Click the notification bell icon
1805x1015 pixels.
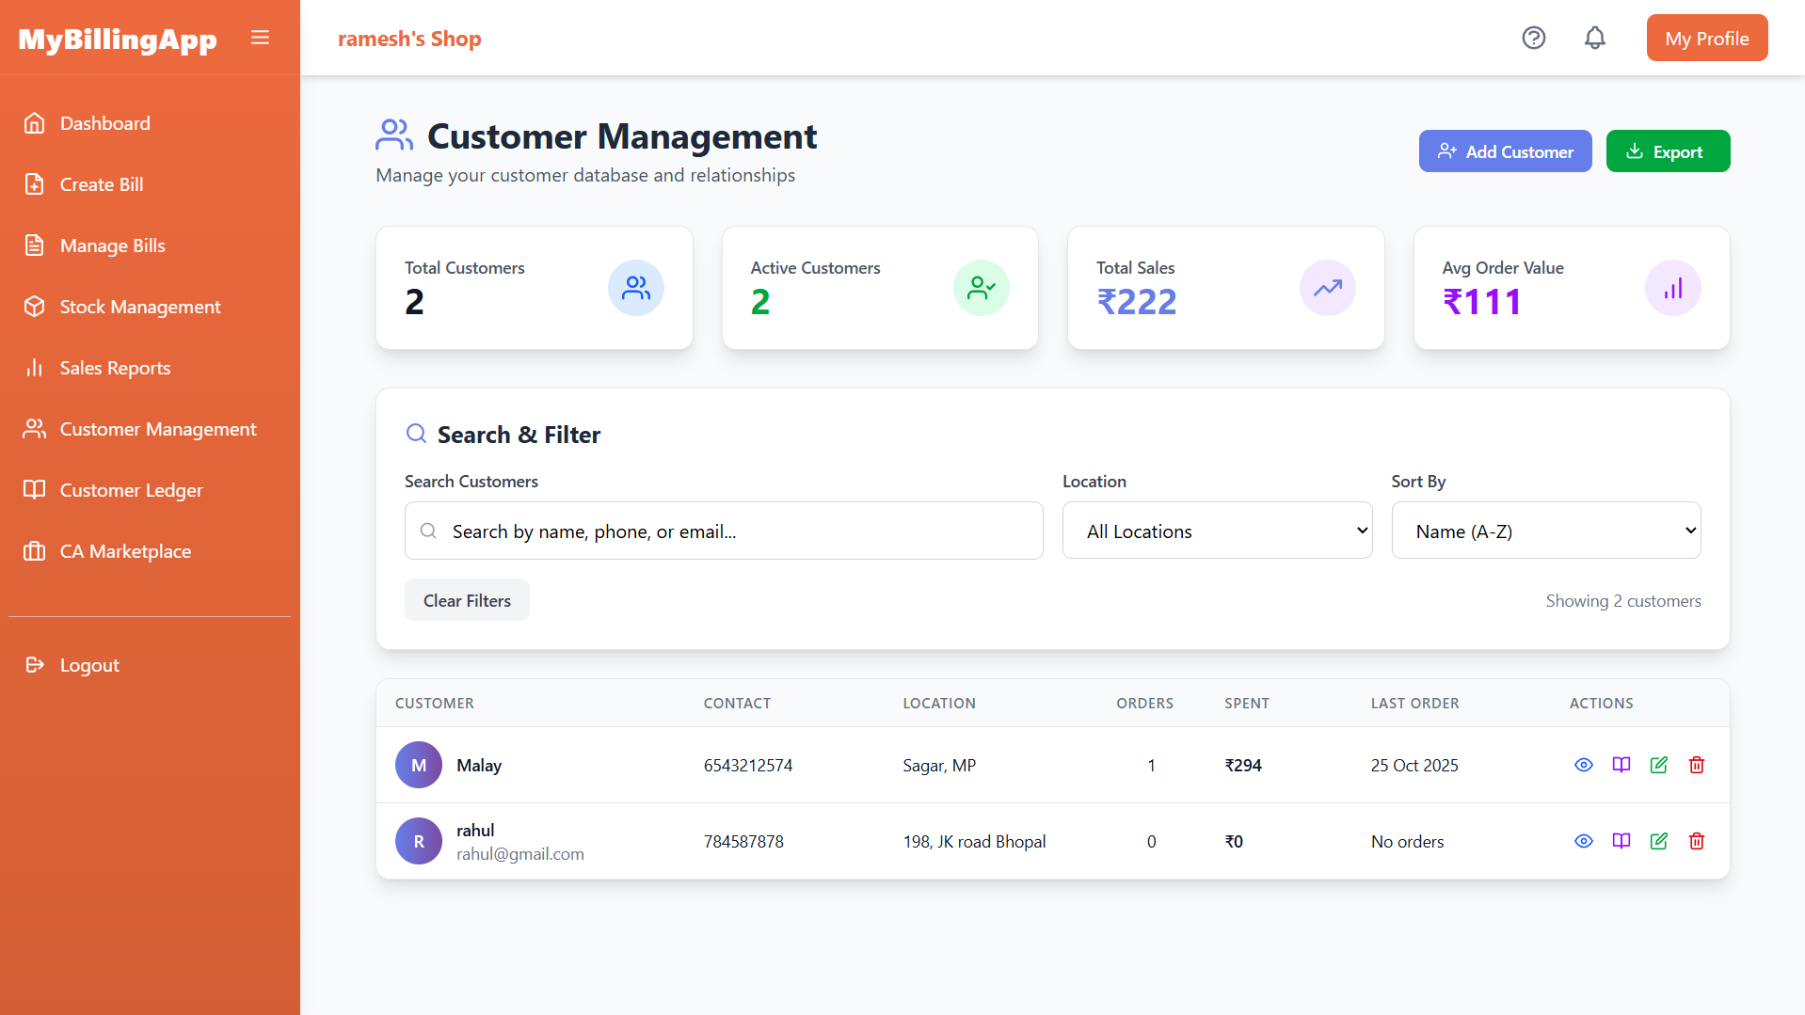pyautogui.click(x=1594, y=38)
